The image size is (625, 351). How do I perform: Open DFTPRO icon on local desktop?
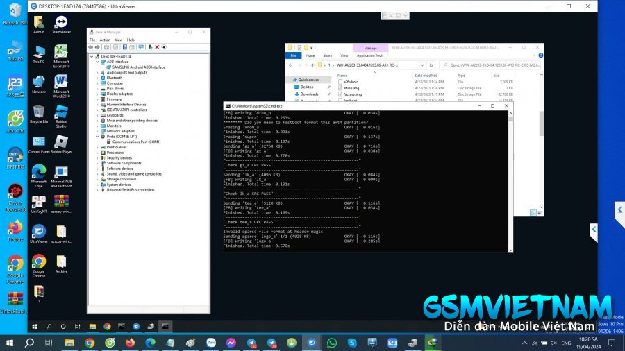pos(15,158)
